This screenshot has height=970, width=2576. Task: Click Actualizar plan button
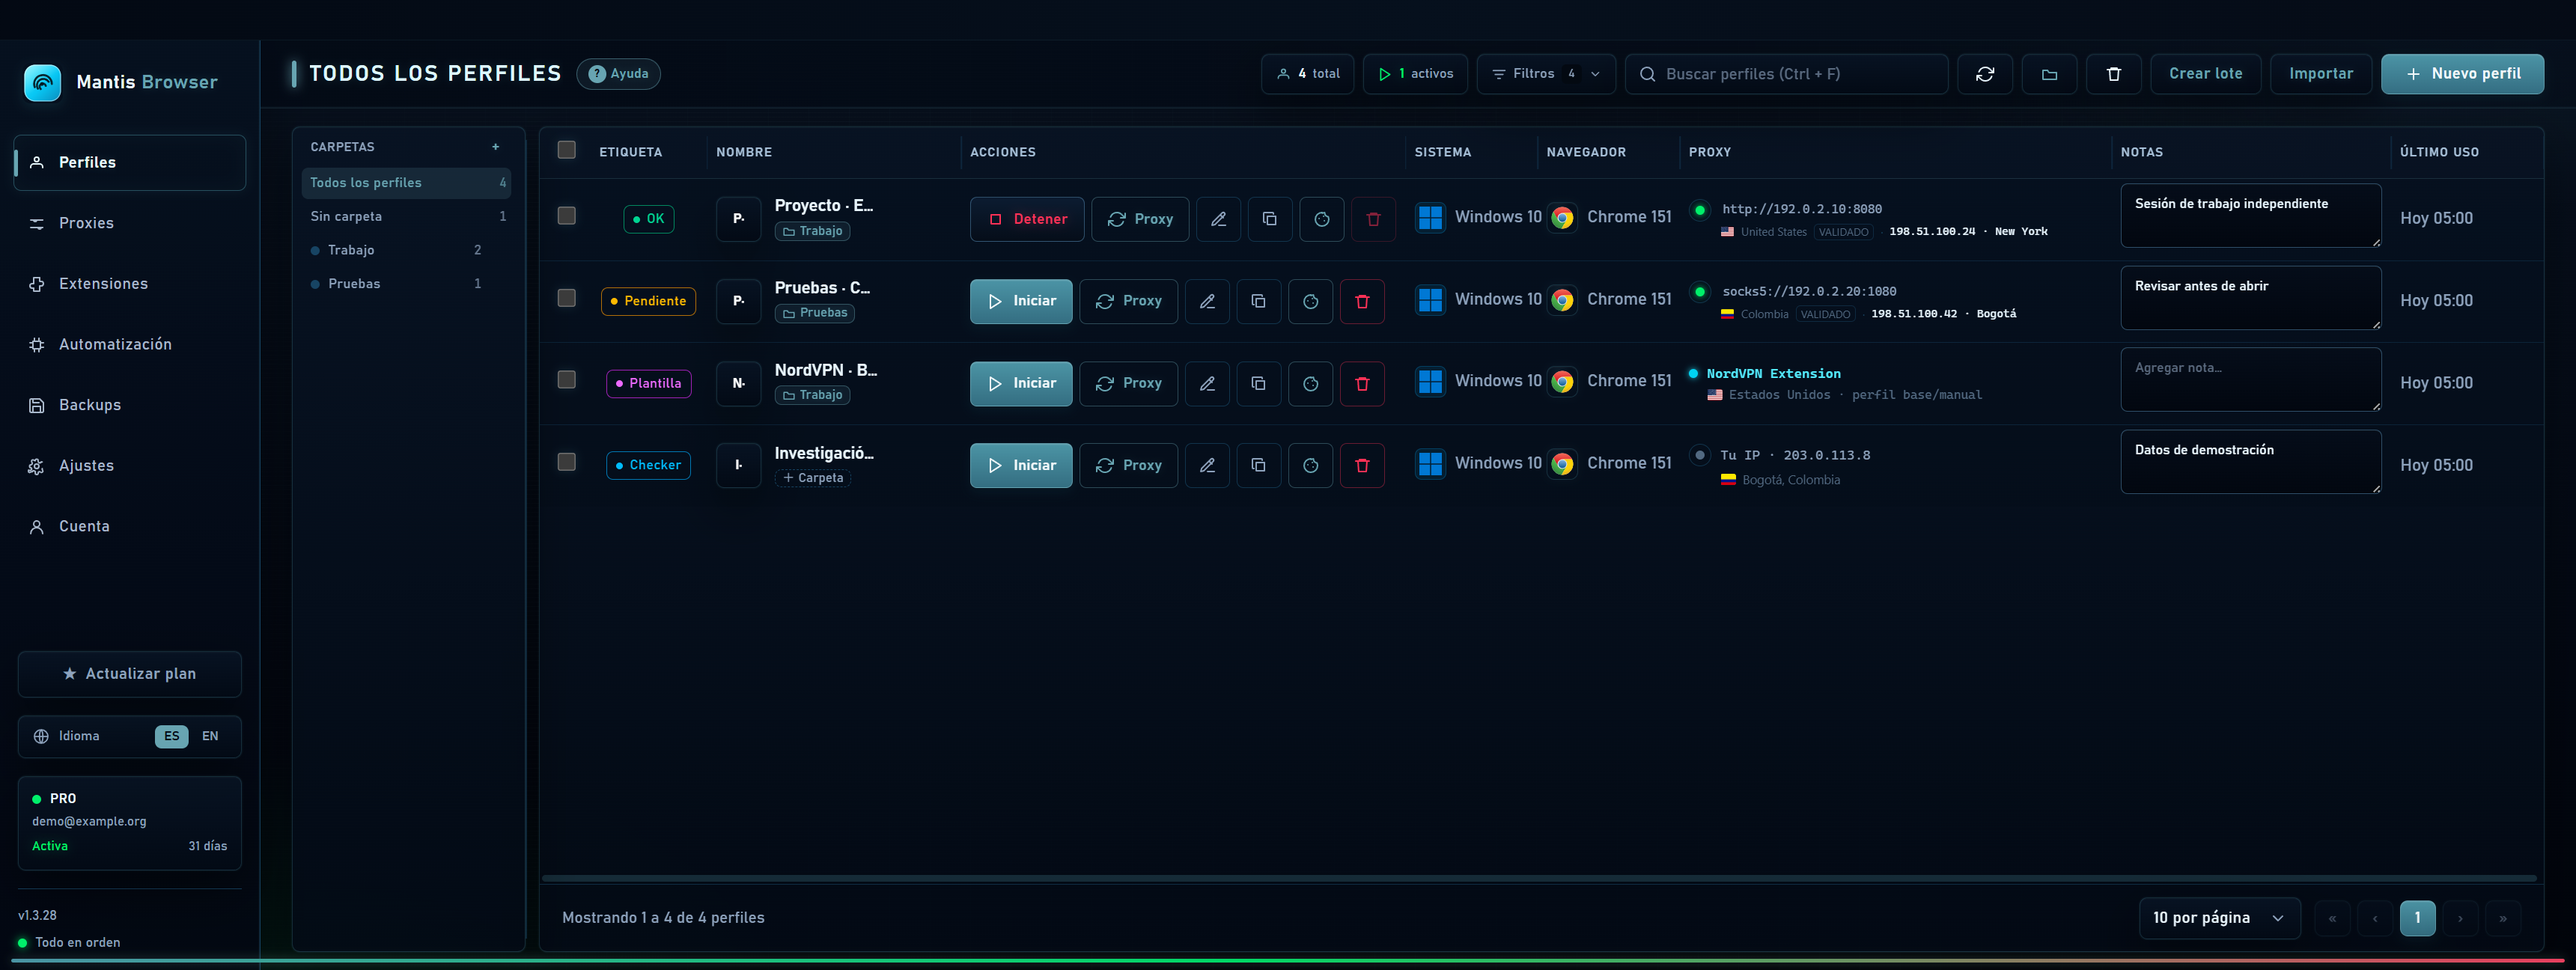[x=130, y=674]
